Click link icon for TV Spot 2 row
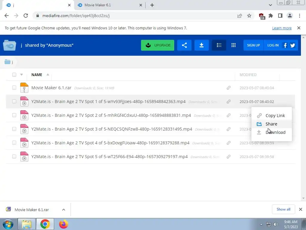 (x=229, y=115)
